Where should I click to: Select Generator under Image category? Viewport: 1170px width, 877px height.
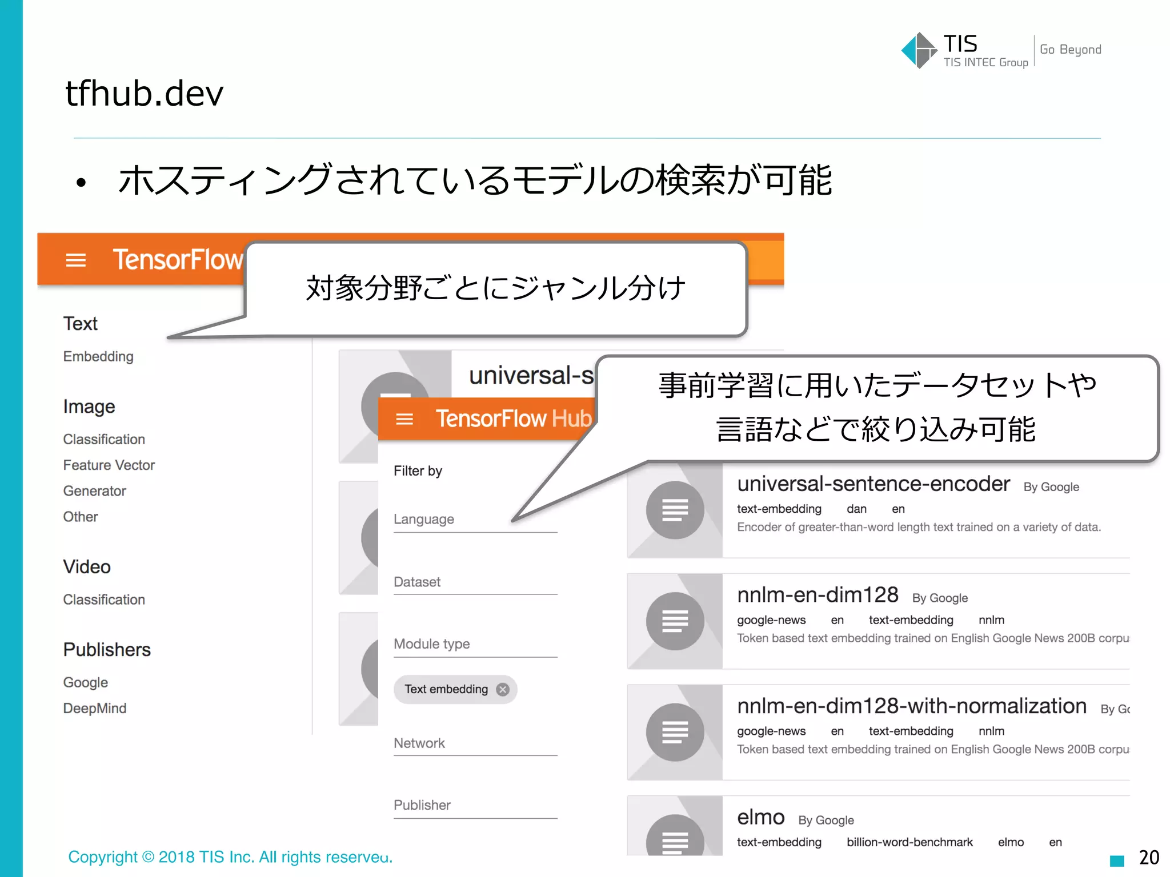94,491
